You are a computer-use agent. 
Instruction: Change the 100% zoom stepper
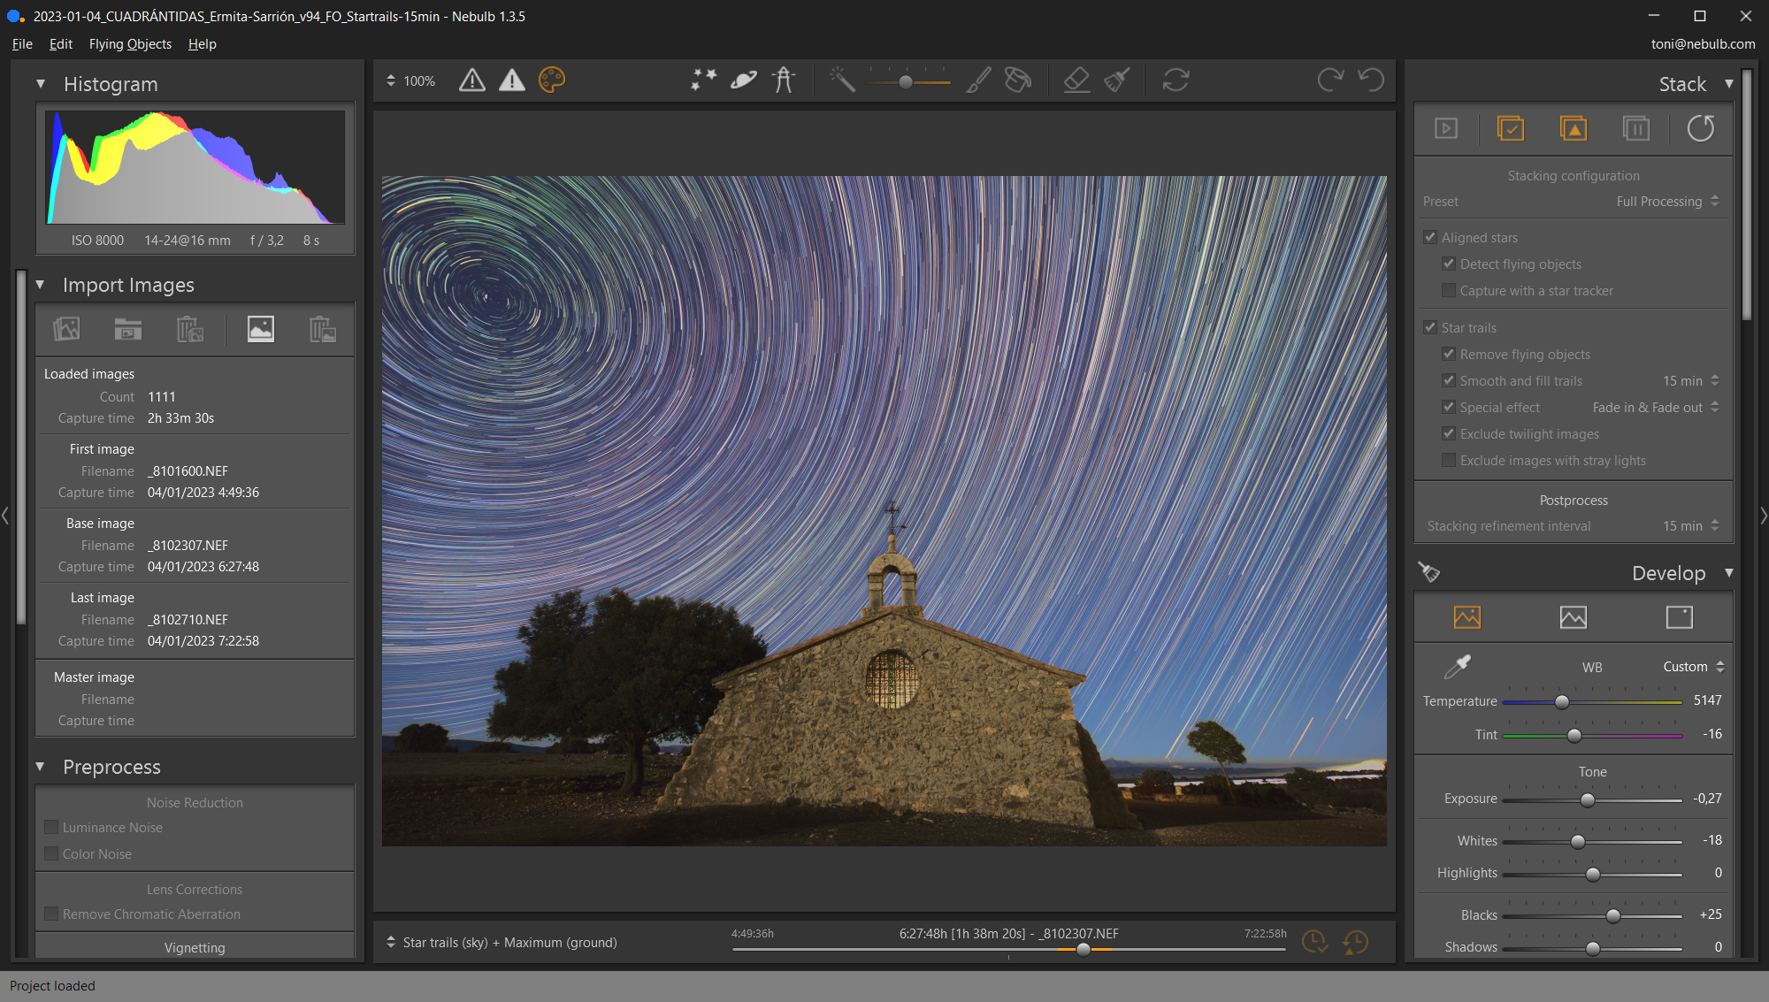(391, 80)
